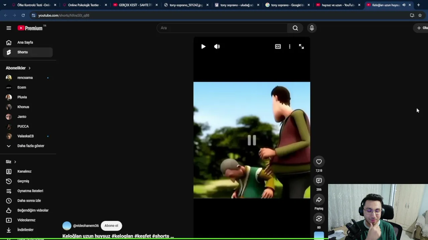Focus the Ara search field
This screenshot has height=240, width=428.
point(222,28)
